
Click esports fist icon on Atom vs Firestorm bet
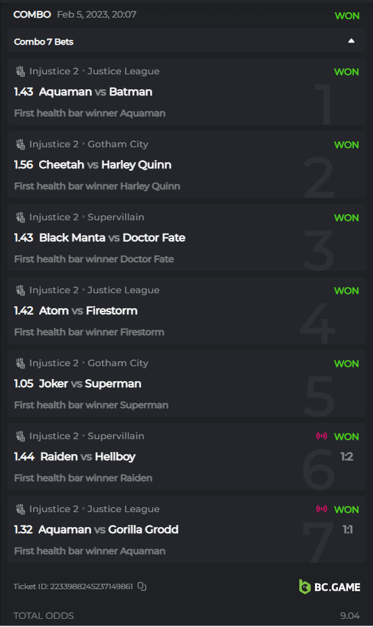pyautogui.click(x=20, y=290)
